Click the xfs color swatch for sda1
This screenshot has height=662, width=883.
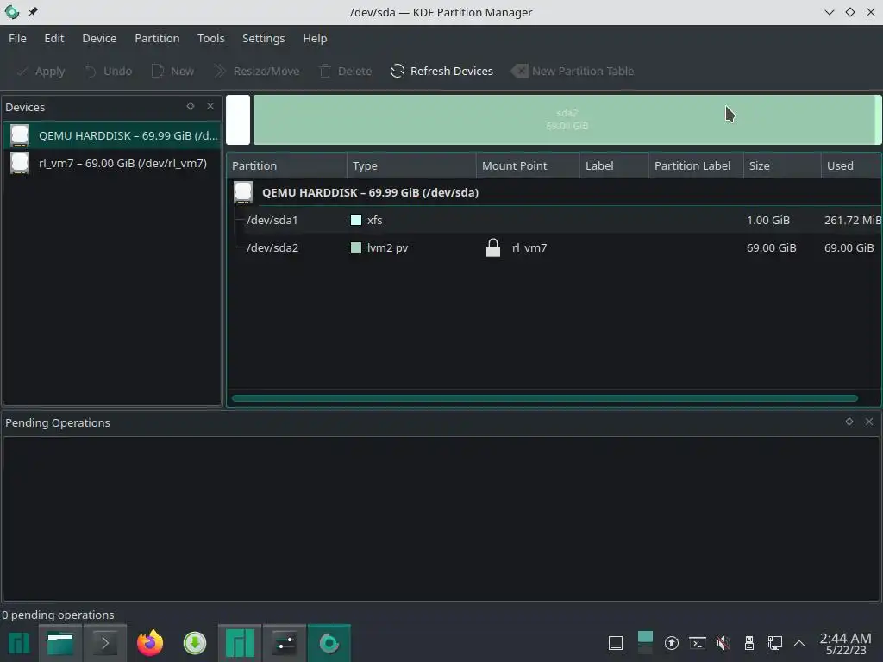click(356, 220)
